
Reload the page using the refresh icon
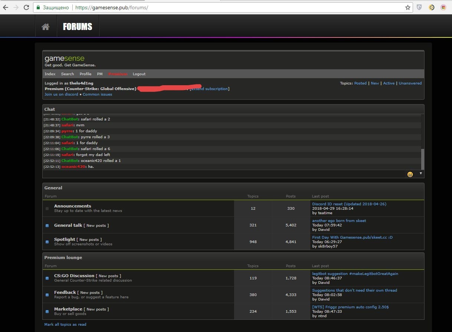(x=26, y=7)
